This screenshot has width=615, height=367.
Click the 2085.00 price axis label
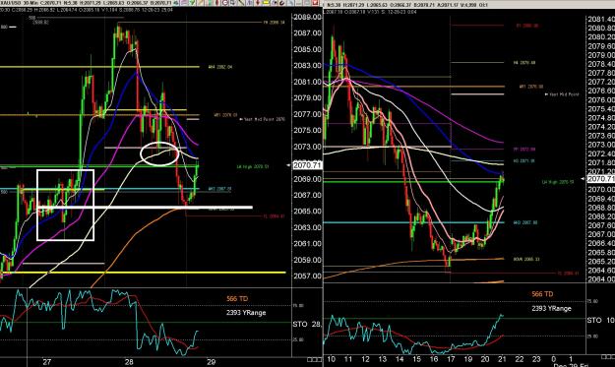click(x=307, y=50)
